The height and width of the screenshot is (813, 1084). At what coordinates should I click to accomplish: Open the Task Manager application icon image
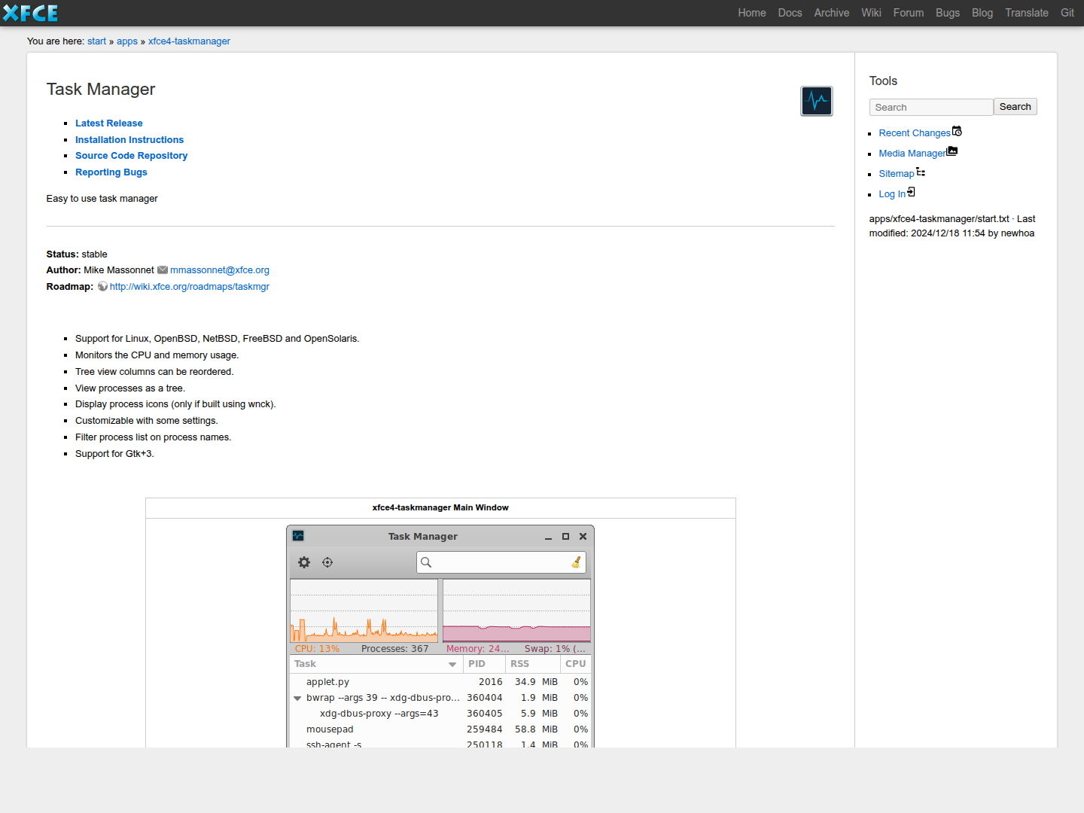click(817, 101)
